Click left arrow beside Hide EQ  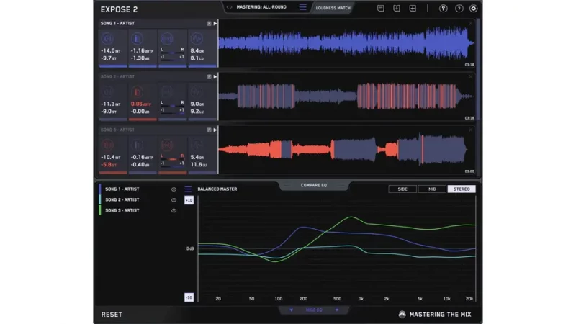292,310
